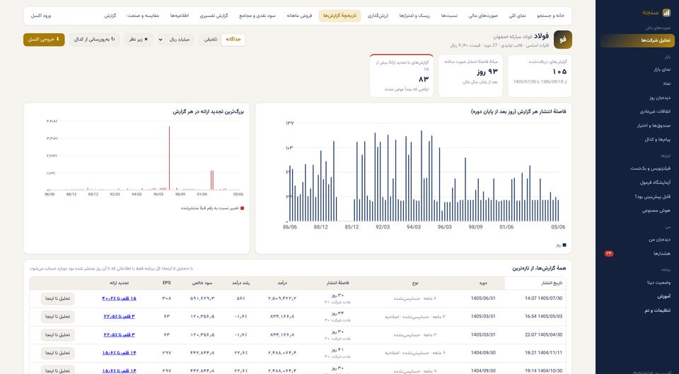The image size is (679, 374).
Task: Click net profit value ۵۹۱,۶۲۹٫۳
Action: (x=202, y=298)
